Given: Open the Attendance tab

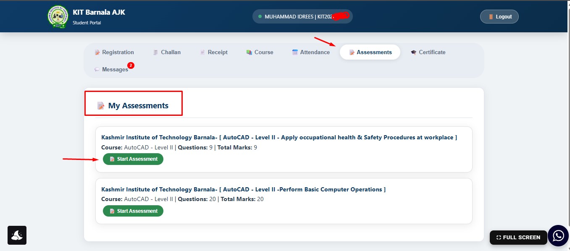Looking at the screenshot, I should (311, 52).
